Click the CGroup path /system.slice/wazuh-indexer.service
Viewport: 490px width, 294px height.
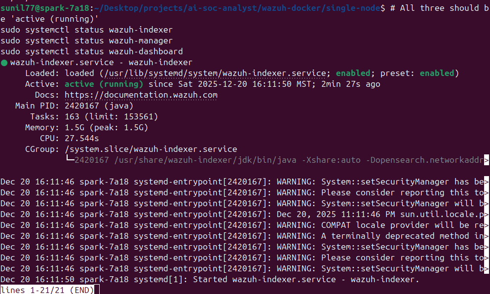pos(151,149)
